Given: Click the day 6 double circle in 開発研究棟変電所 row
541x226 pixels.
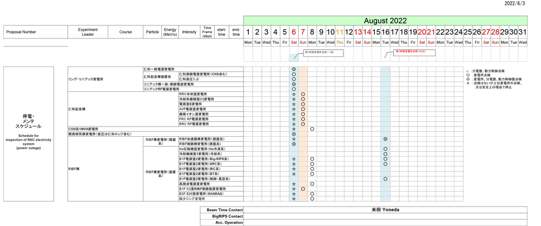Looking at the screenshot, I should [x=294, y=134].
